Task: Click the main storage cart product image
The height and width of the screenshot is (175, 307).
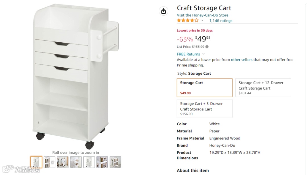Action: [x=75, y=77]
